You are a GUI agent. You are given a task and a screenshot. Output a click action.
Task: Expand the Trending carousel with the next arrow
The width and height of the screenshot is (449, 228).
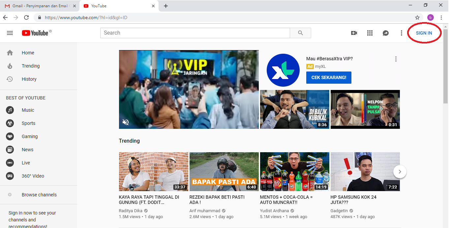(x=400, y=172)
